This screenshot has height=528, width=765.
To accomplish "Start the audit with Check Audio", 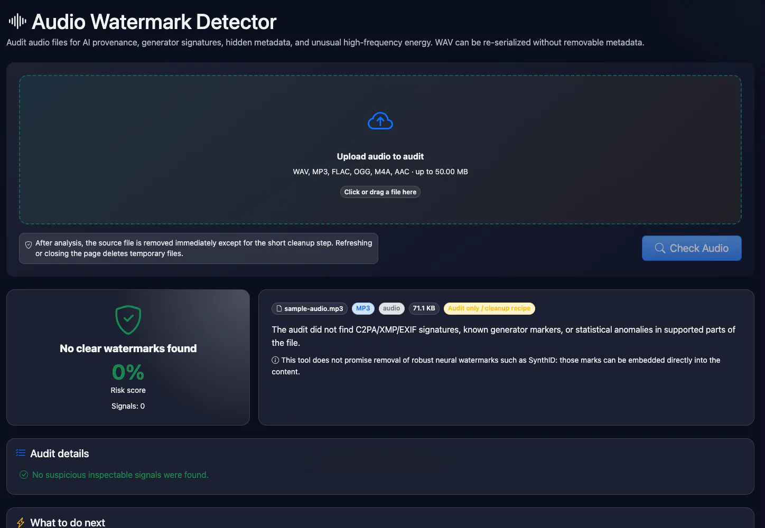I will 692,248.
